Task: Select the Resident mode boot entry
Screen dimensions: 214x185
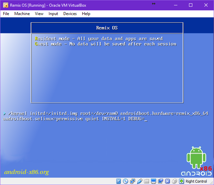Action: pyautogui.click(x=99, y=39)
